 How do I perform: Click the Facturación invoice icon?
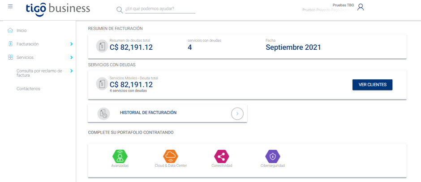(x=10, y=44)
